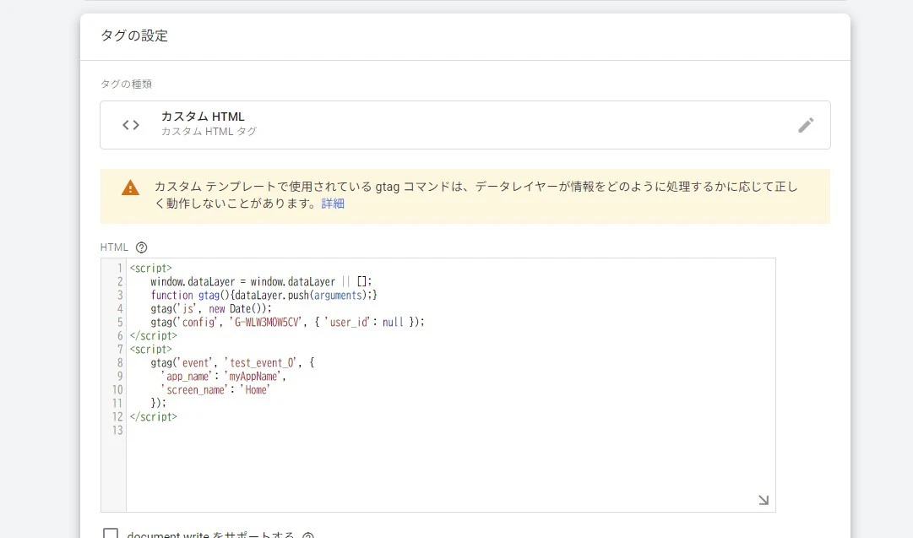Click line 12 closing script tag
The image size is (913, 538).
tap(153, 417)
